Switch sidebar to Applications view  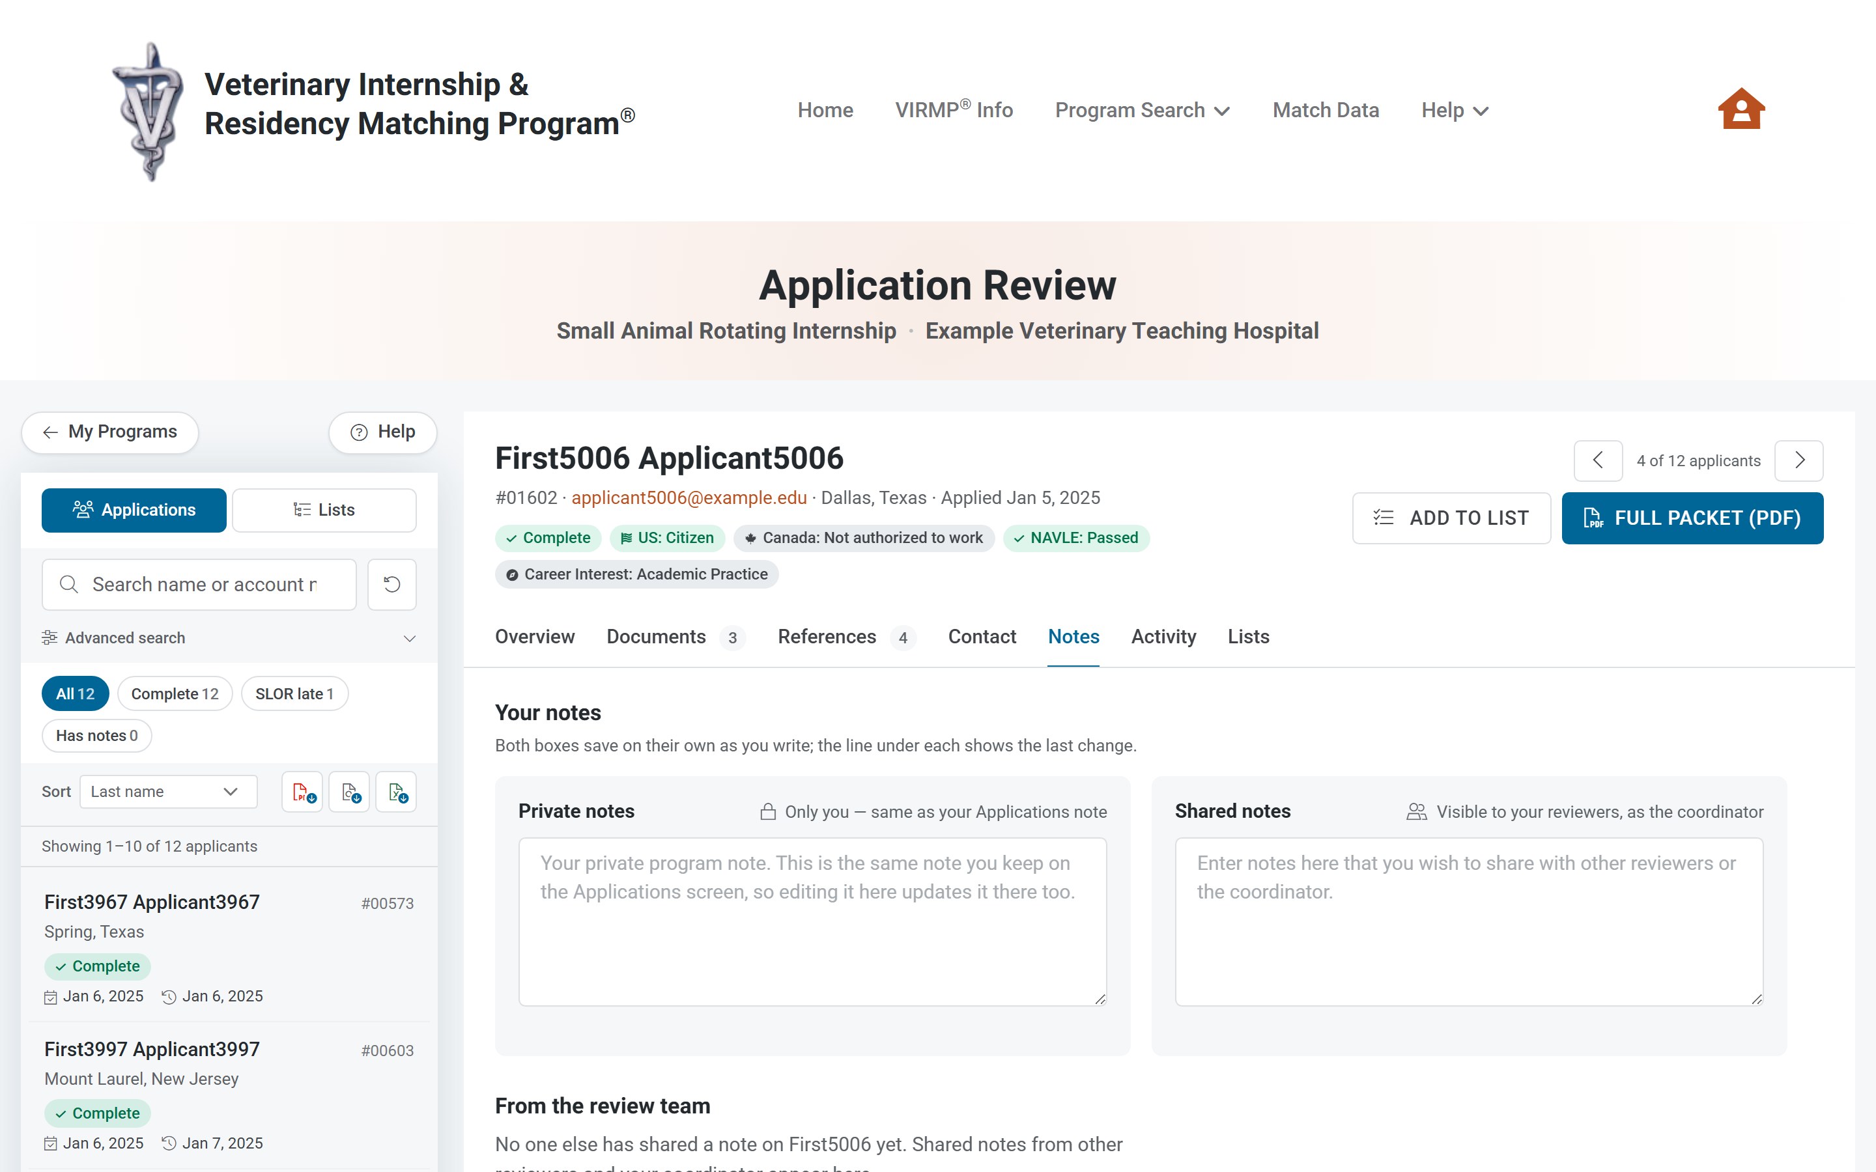pos(134,510)
